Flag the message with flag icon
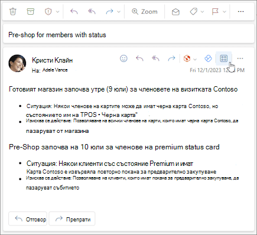The image size is (257, 235). pos(215,12)
